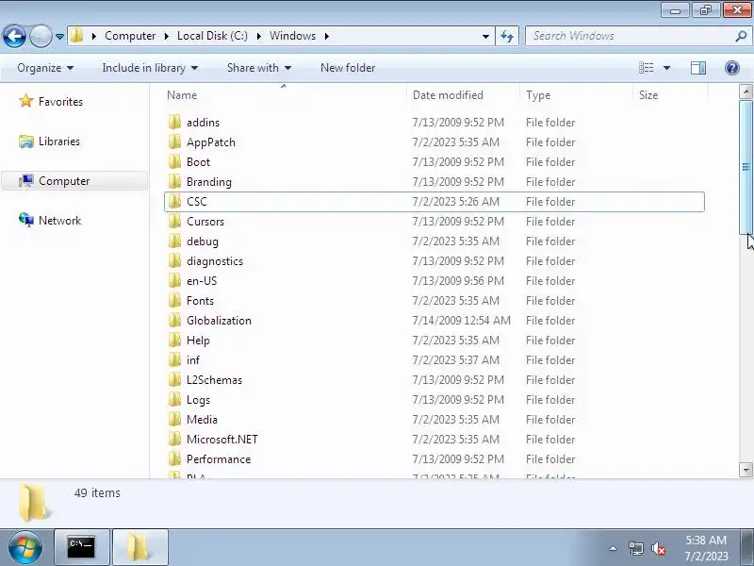The image size is (754, 566).
Task: Show hidden tray icons arrow
Action: (x=614, y=548)
